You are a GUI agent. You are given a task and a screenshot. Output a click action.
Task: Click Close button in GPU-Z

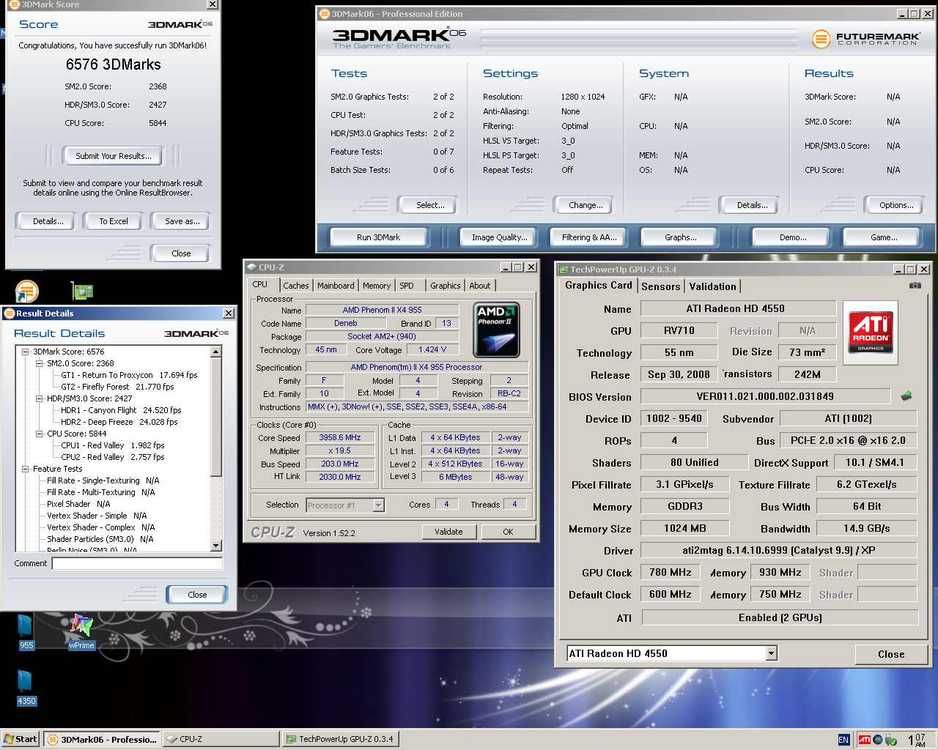pyautogui.click(x=891, y=654)
